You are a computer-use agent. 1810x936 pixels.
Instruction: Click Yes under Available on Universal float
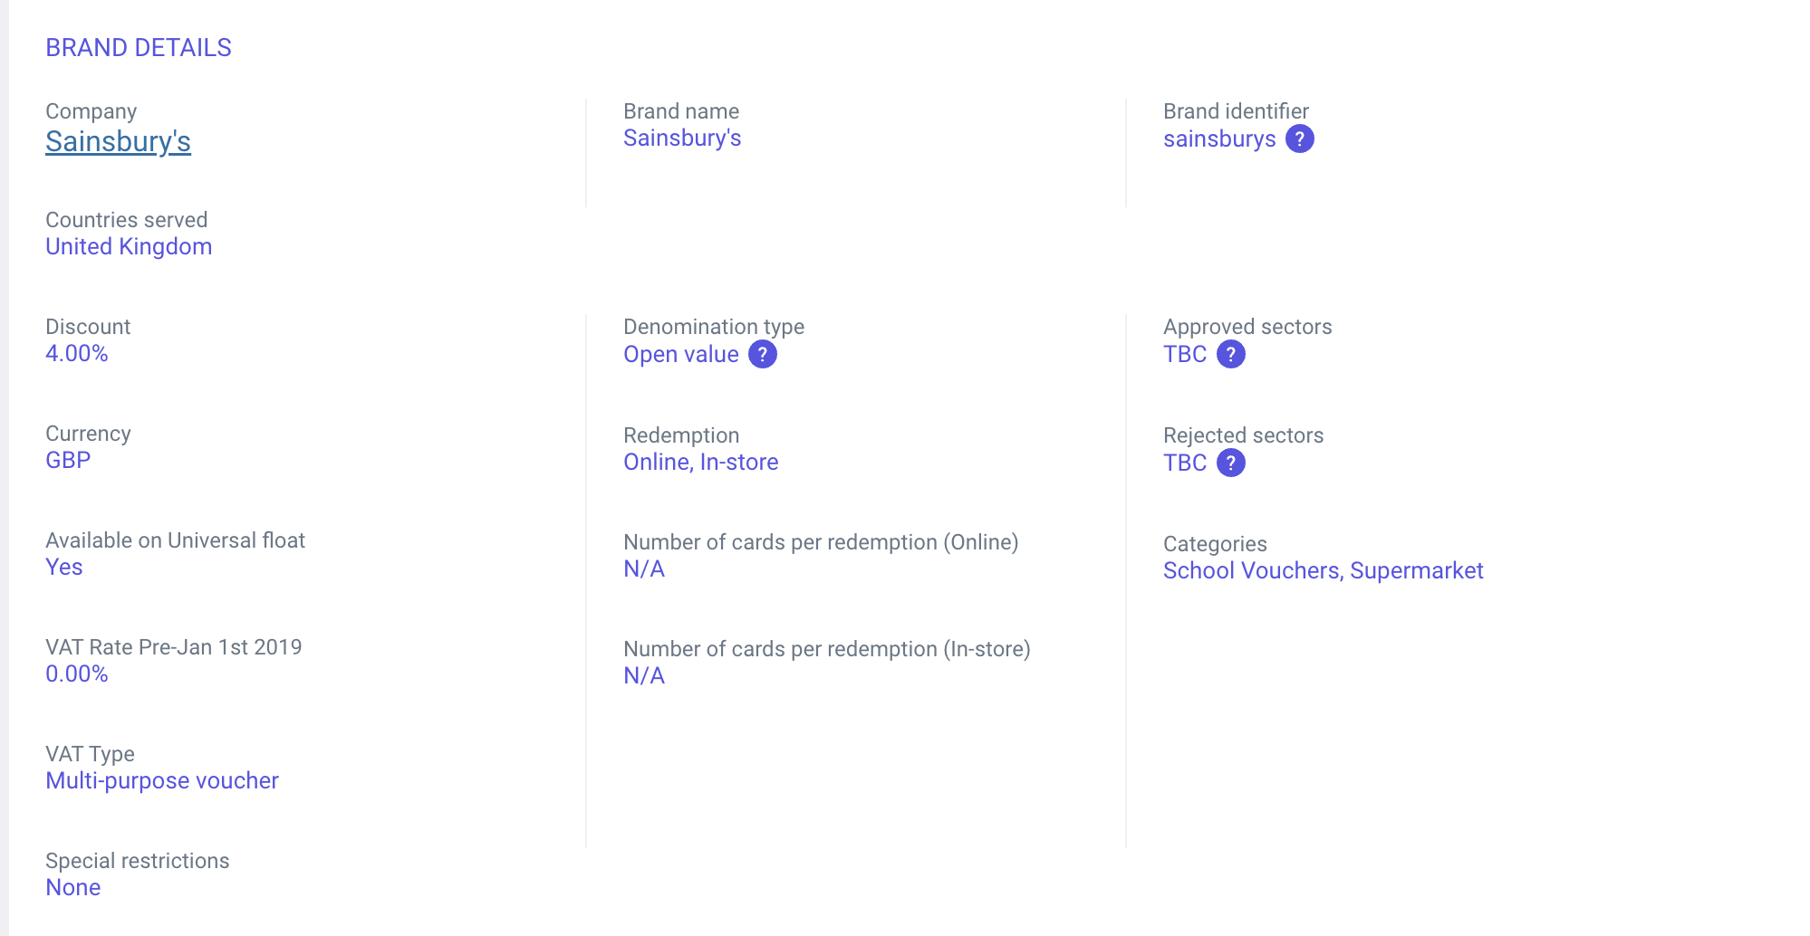tap(64, 567)
